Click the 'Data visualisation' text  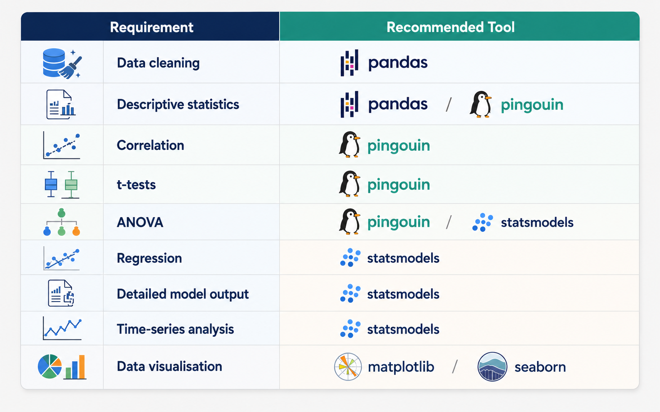tap(169, 366)
